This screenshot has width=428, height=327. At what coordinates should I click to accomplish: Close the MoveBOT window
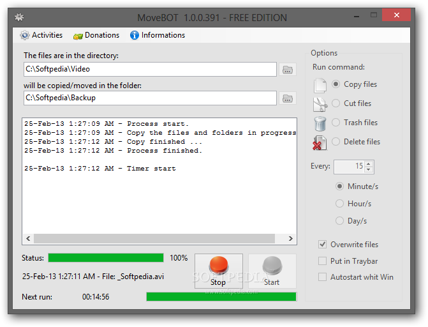[397, 15]
